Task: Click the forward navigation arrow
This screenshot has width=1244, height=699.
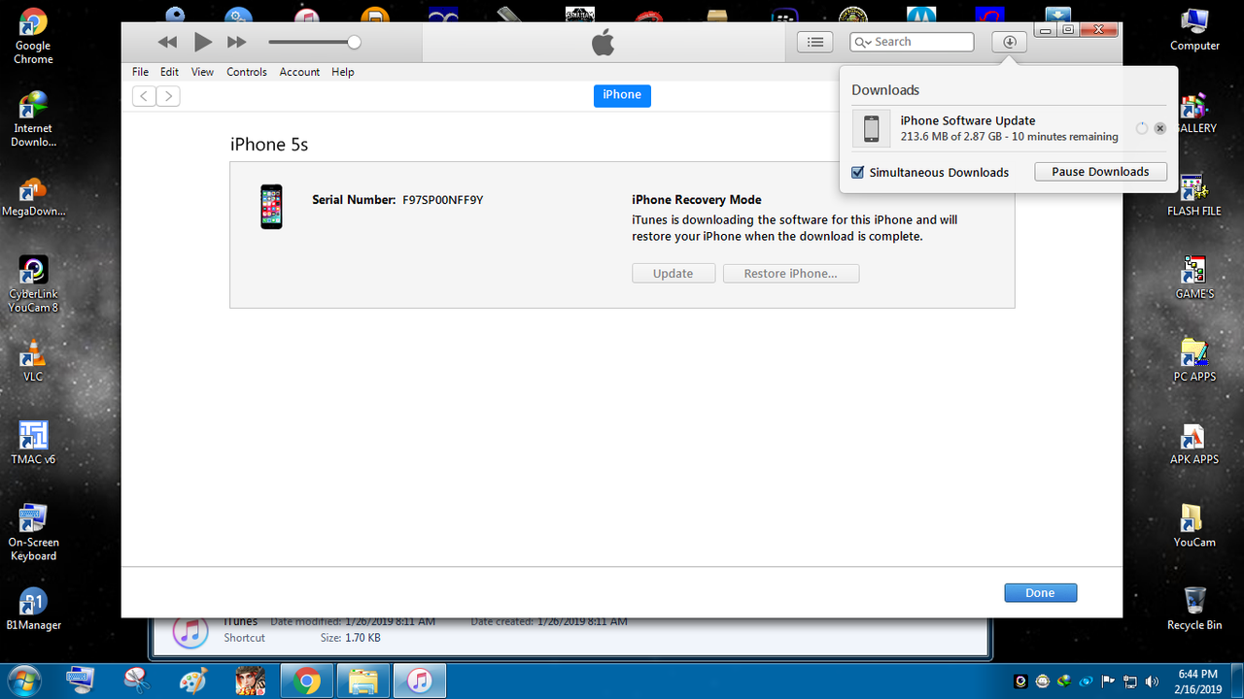Action: (168, 95)
